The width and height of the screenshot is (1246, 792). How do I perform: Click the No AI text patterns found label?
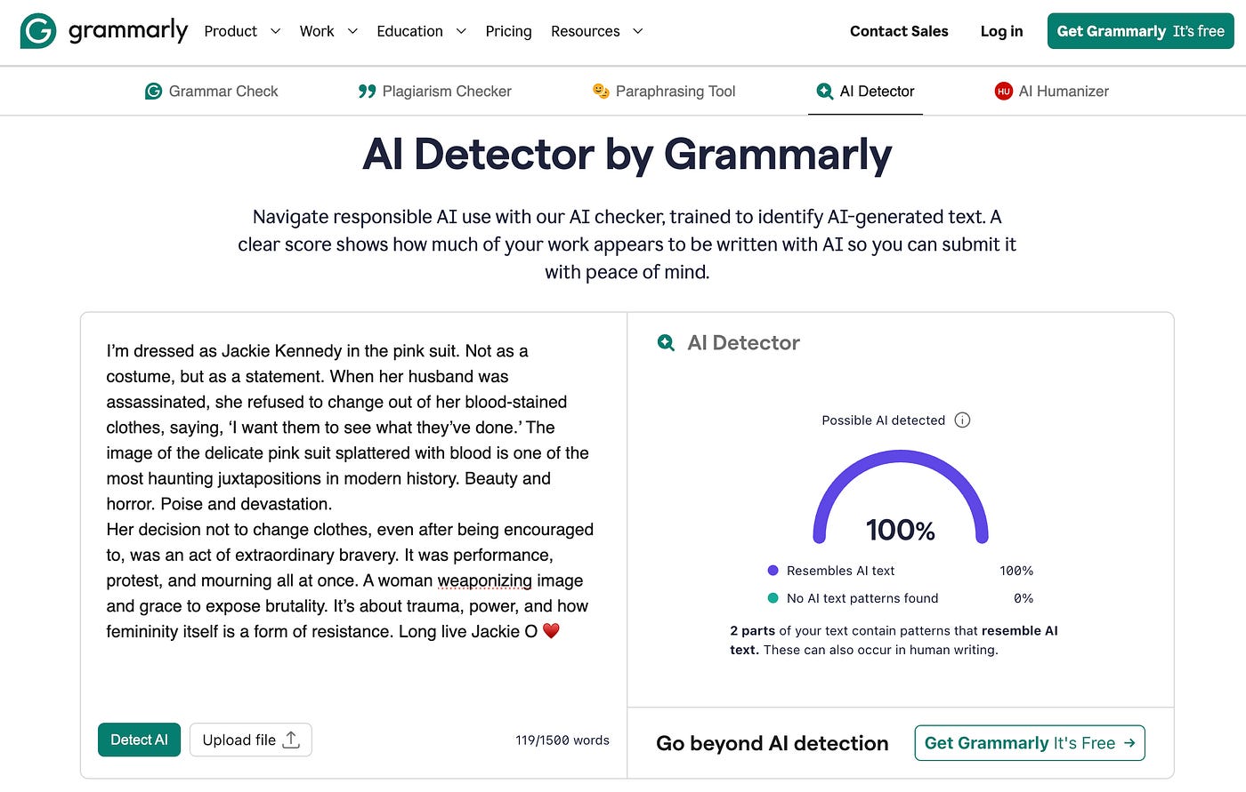[862, 598]
